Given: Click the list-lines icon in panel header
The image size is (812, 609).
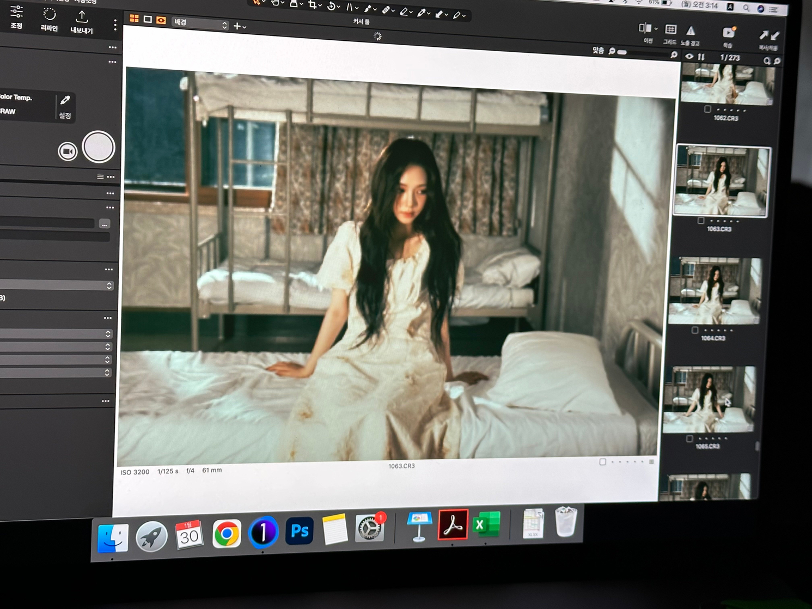Looking at the screenshot, I should point(100,176).
